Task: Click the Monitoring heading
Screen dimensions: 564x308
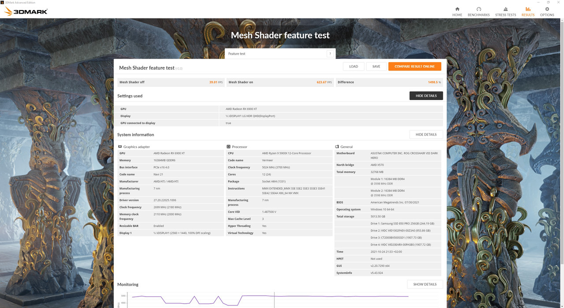Action: click(x=128, y=285)
